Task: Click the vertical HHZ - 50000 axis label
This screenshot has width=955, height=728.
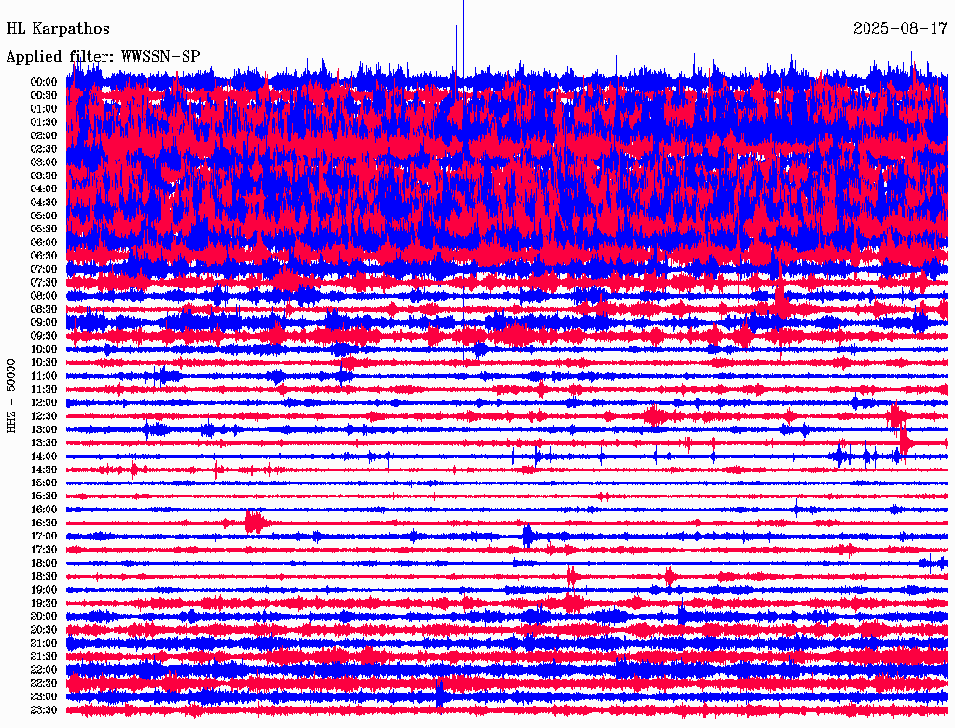Action: 12,395
